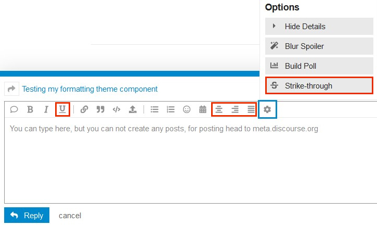Select Build Poll from Options
Viewport: 377px width, 225px height.
319,66
